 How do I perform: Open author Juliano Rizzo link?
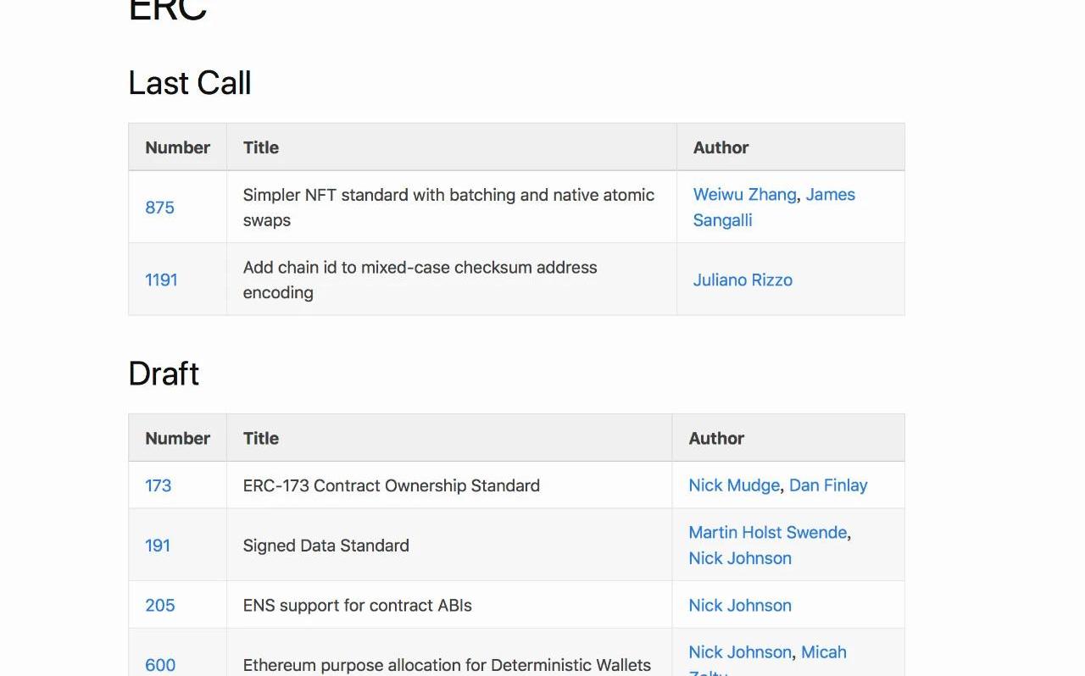pyautogui.click(x=743, y=280)
